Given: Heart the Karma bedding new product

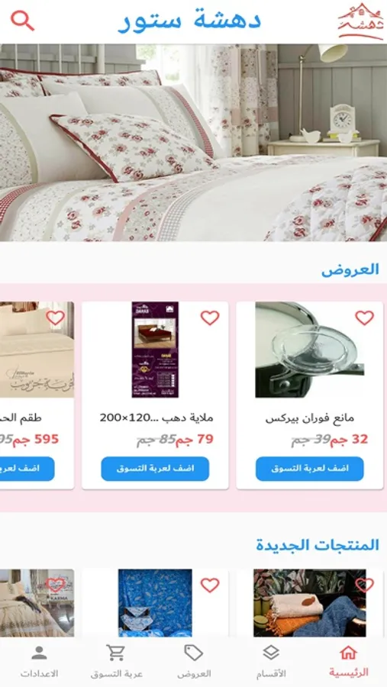Looking at the screenshot, I should point(55,585).
